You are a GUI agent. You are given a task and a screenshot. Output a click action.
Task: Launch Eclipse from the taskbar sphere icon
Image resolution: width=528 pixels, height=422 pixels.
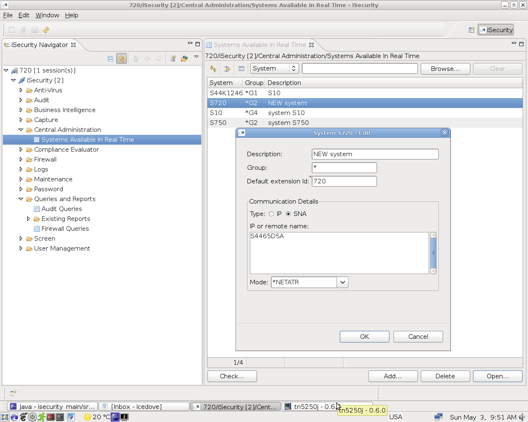pos(115,417)
